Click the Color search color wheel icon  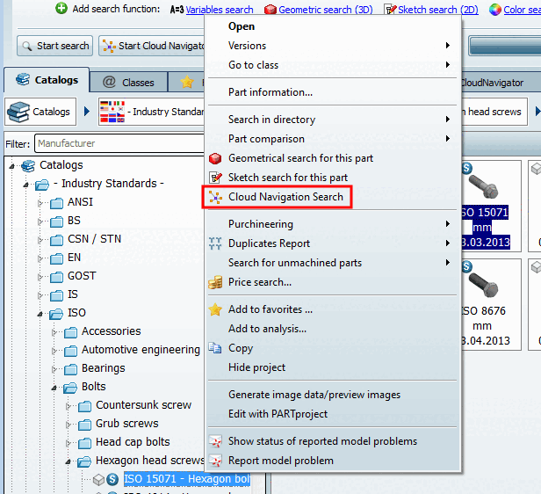[494, 10]
